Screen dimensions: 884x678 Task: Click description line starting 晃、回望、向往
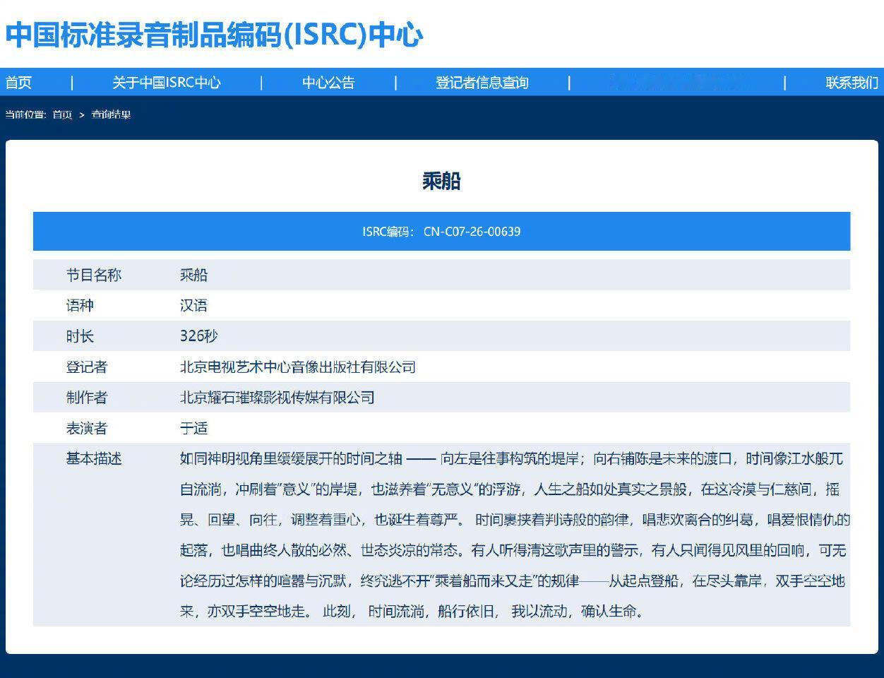pos(515,520)
